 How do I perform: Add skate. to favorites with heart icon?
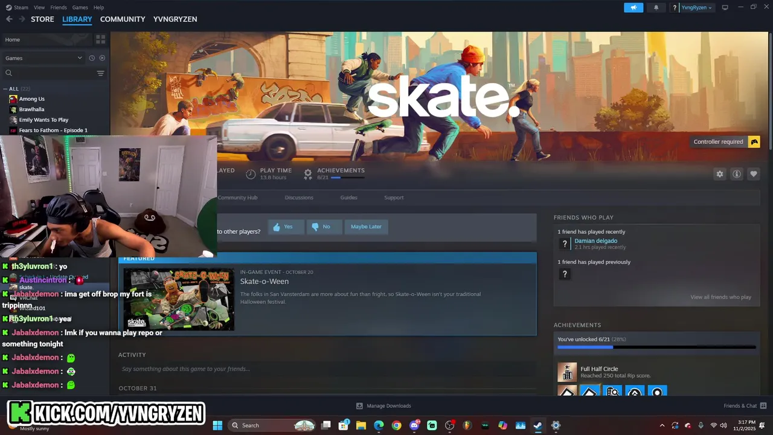point(754,174)
